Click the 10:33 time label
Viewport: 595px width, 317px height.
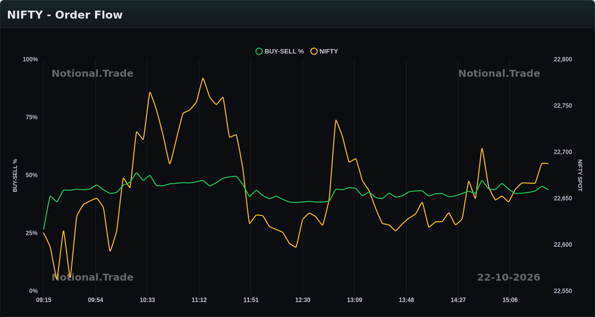(x=147, y=300)
